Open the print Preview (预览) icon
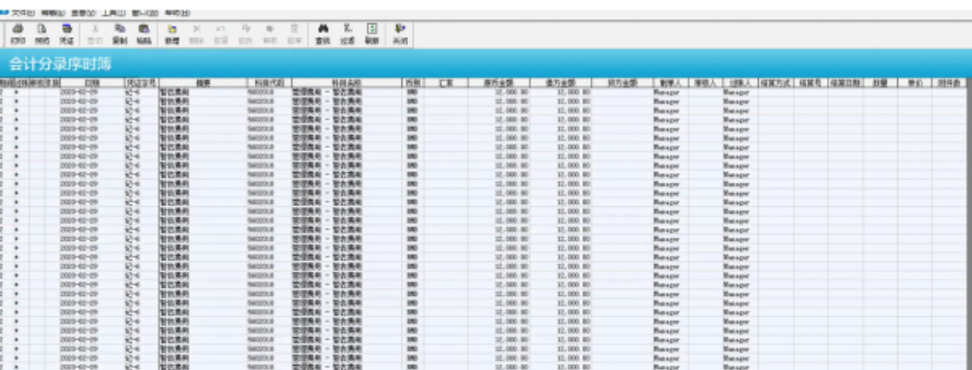The image size is (972, 370). click(42, 34)
